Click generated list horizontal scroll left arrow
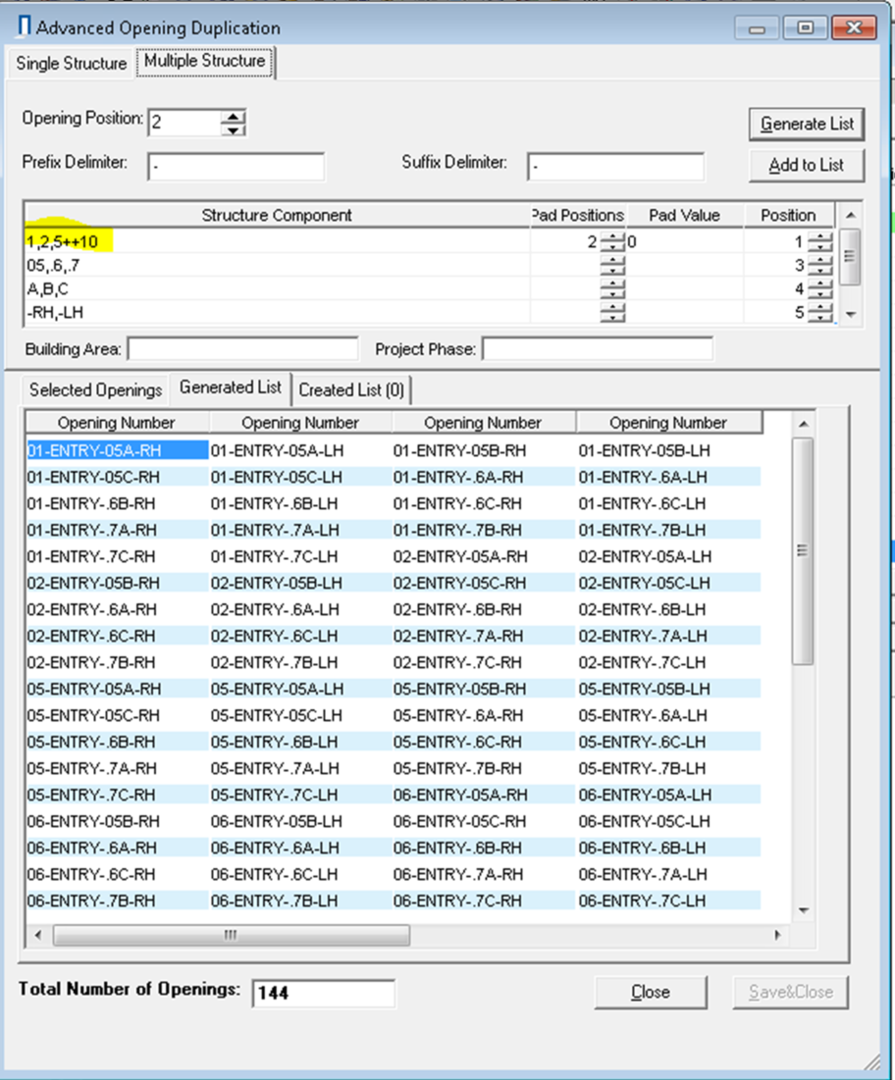This screenshot has width=895, height=1080. [x=38, y=935]
